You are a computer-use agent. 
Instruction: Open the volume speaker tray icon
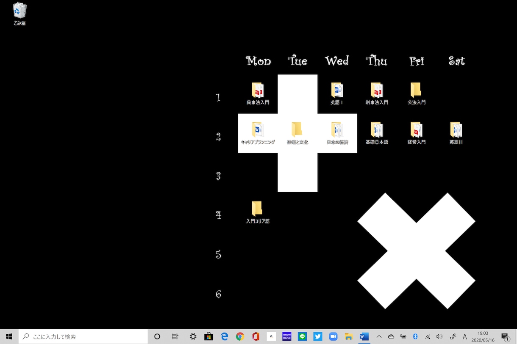click(x=439, y=336)
